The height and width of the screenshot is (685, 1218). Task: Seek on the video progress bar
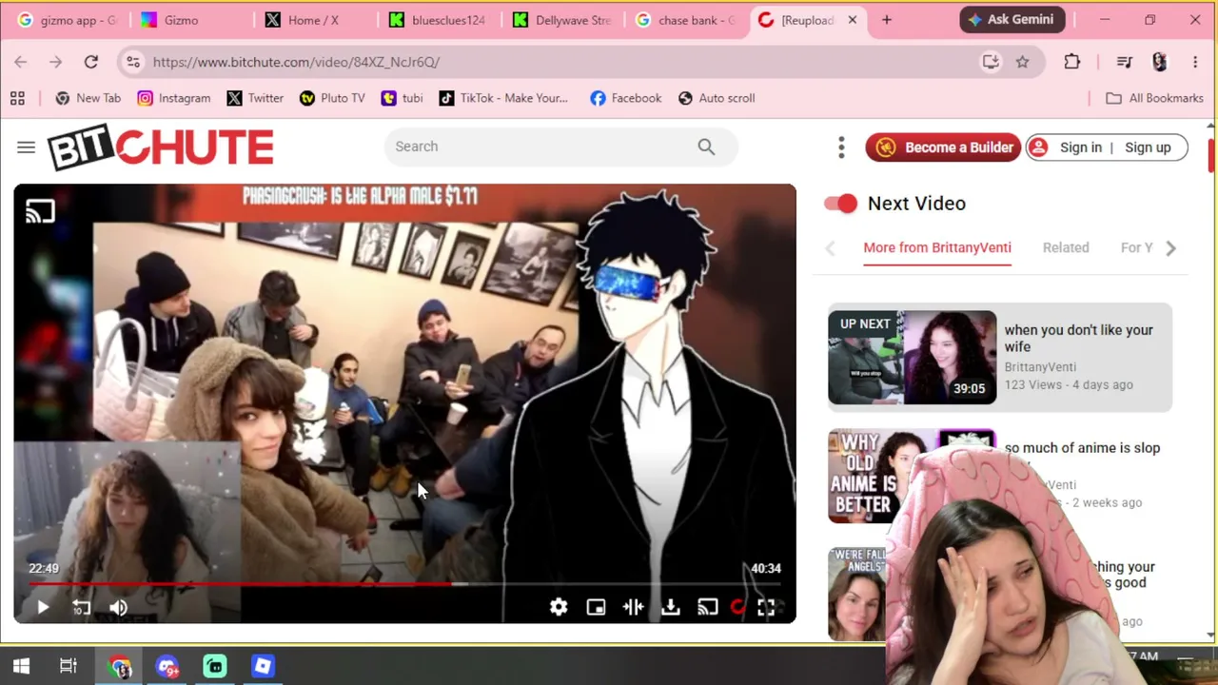click(x=405, y=583)
